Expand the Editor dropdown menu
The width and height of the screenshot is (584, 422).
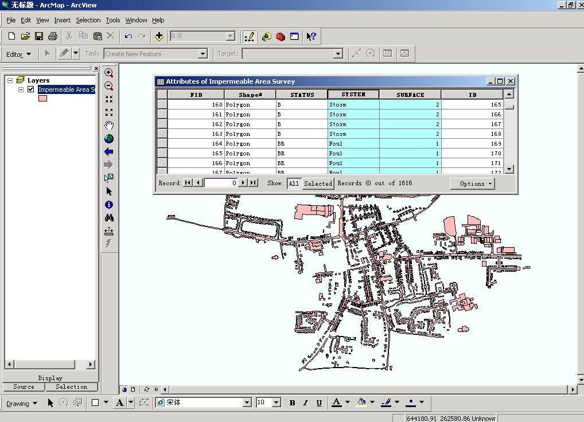tap(18, 54)
